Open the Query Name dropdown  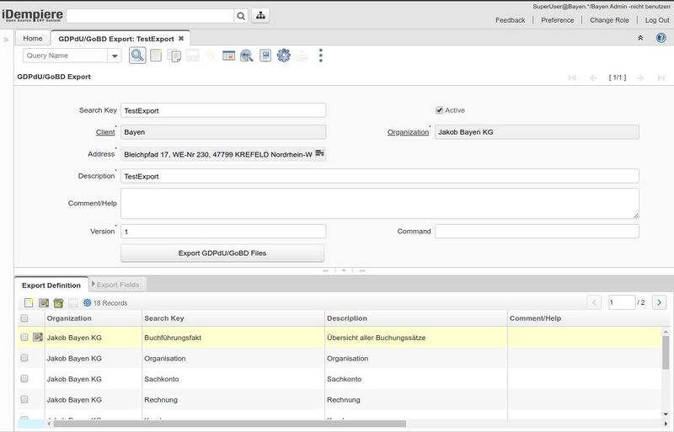[115, 56]
